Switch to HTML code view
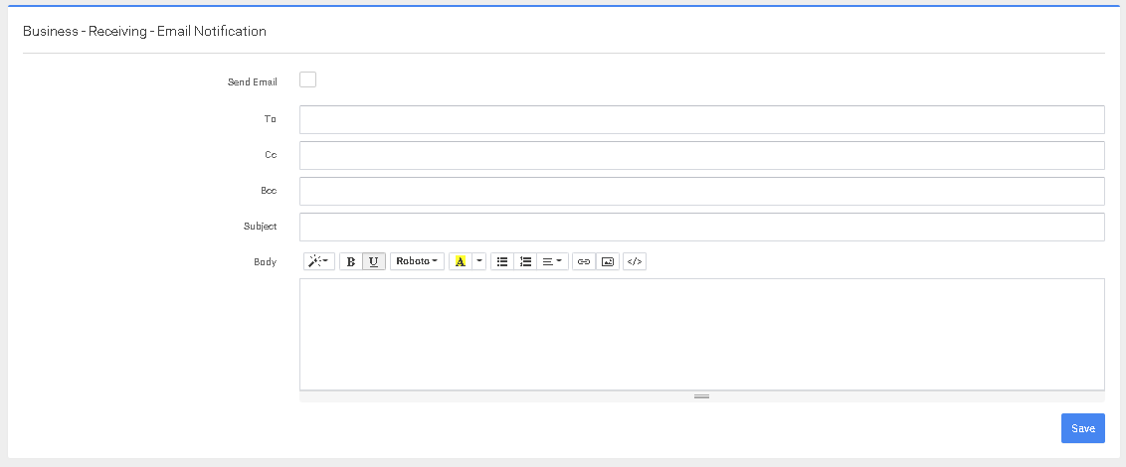The image size is (1126, 467). point(634,261)
